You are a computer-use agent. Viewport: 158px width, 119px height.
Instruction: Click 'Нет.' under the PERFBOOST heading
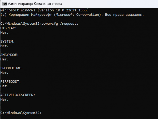pyautogui.click(x=4, y=86)
